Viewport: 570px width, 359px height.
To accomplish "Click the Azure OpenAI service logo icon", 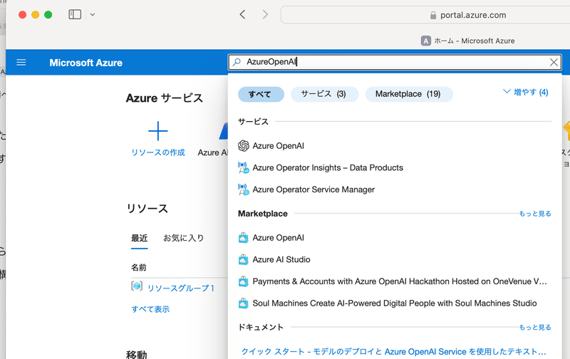I will pos(243,146).
